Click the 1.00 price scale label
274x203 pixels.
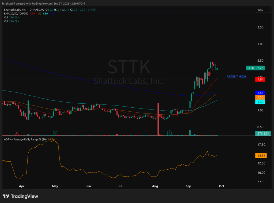click(x=260, y=110)
